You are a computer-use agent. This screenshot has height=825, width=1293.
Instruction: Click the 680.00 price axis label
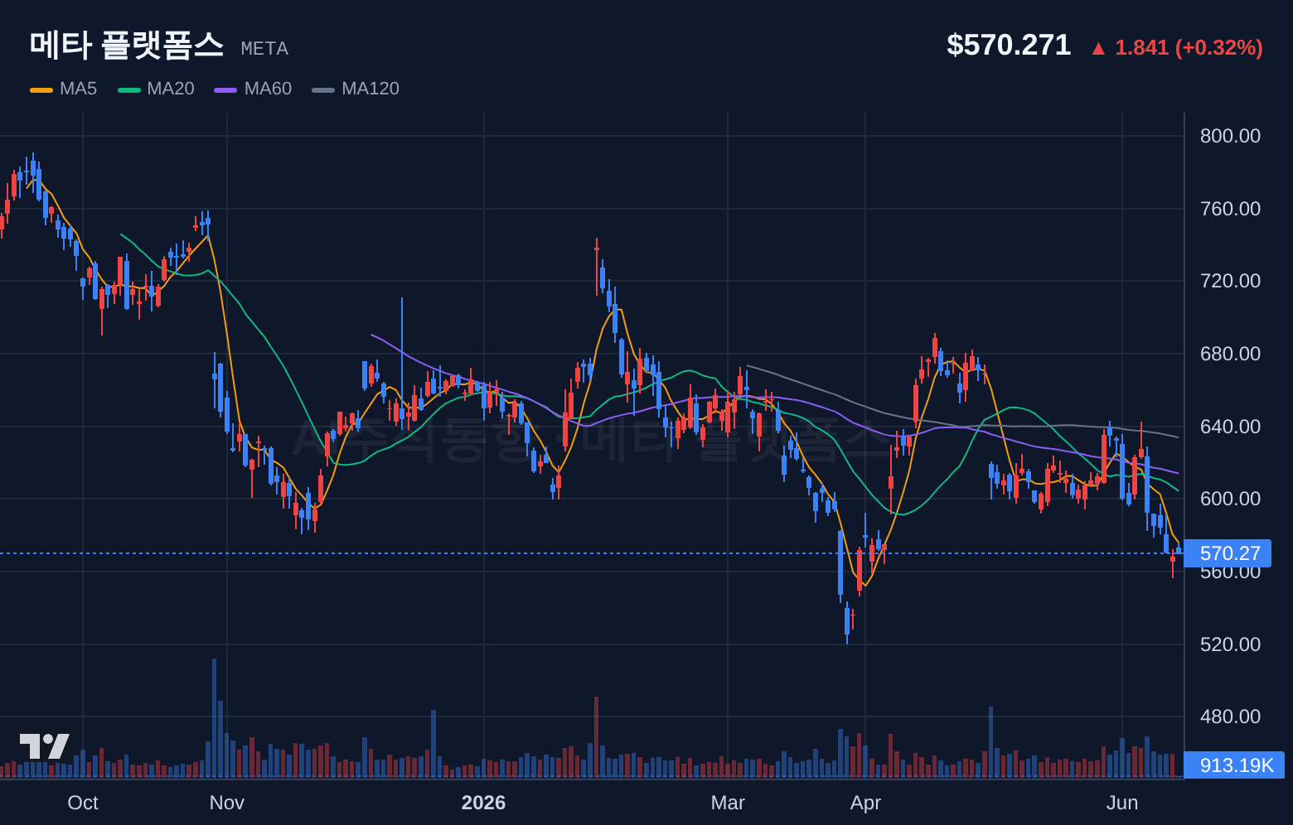[x=1230, y=354]
